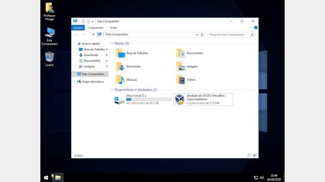Viewport: 325px width, 182px height.
Task: Select Documentos in navigation pane
Action: click(92, 61)
